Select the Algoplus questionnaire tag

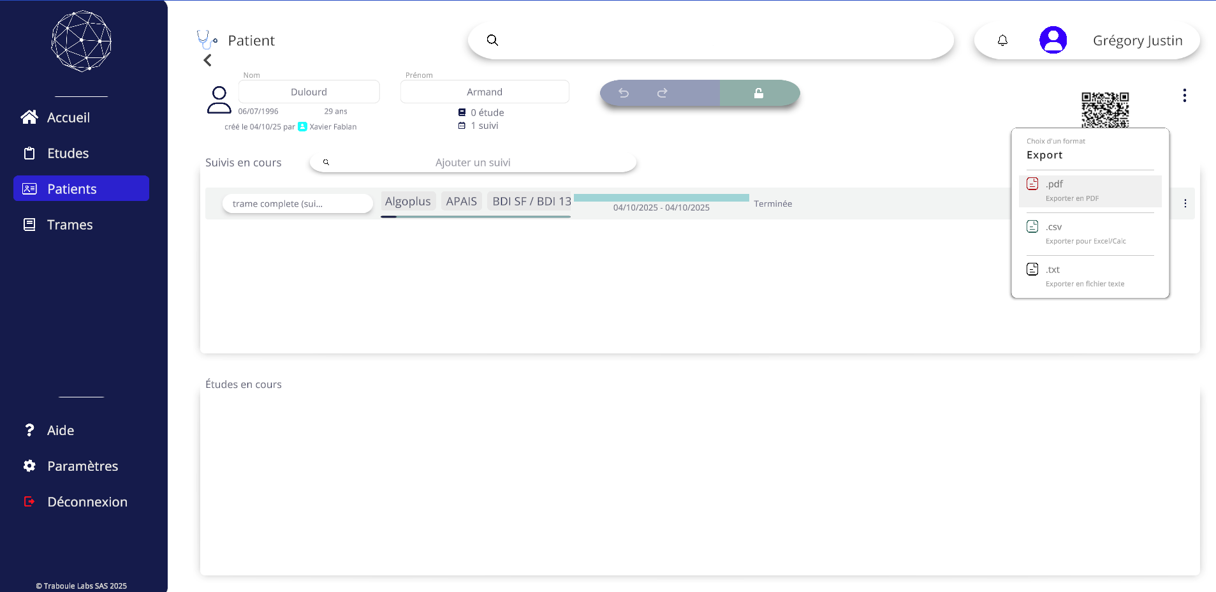tap(408, 202)
